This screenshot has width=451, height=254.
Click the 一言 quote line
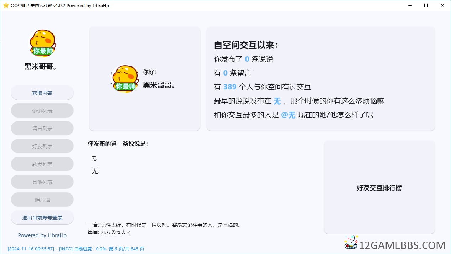pos(165,225)
